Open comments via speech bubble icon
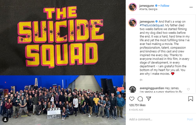 (140, 99)
